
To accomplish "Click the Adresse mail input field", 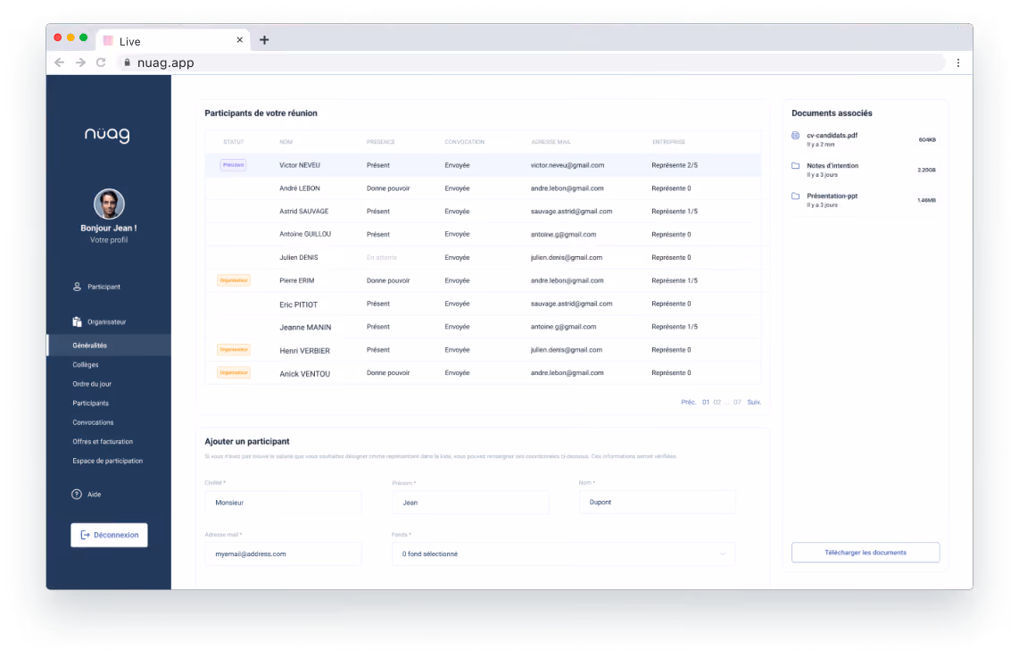I will pos(283,554).
